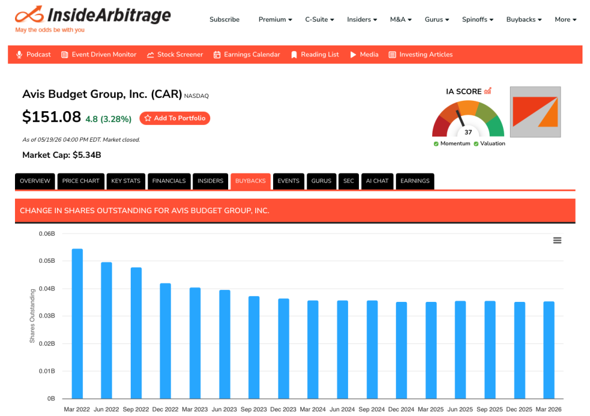Click the Reading List bookmark icon
The height and width of the screenshot is (416, 590).
[x=294, y=55]
